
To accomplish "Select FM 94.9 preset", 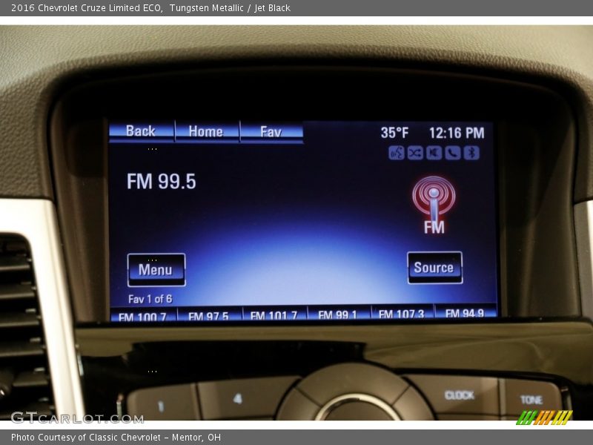I will tap(466, 311).
